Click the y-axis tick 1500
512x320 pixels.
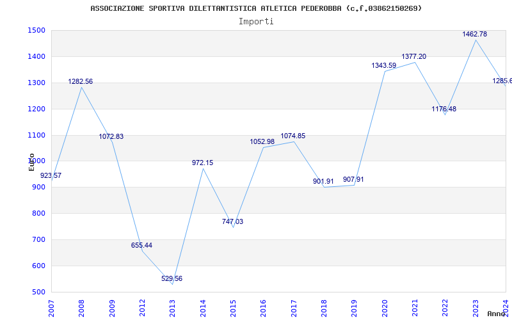point(36,31)
